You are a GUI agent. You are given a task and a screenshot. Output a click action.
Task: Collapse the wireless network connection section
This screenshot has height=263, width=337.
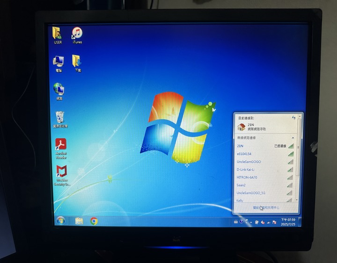click(x=293, y=138)
